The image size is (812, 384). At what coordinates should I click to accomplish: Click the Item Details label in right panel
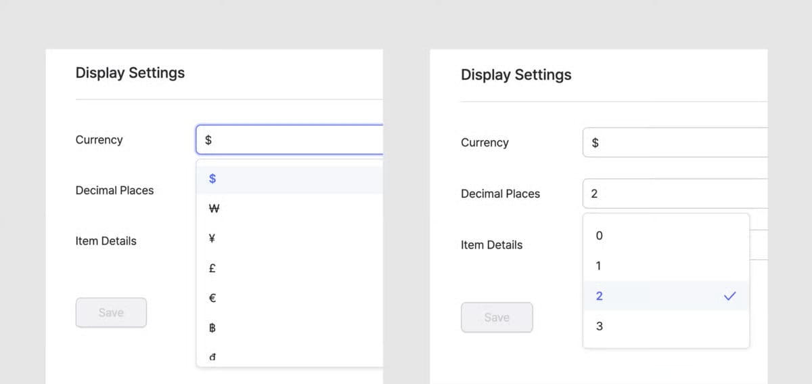point(491,245)
